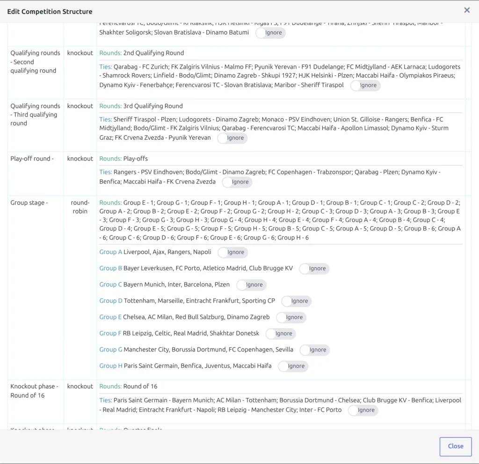
Task: Toggle Ignore for Group D
Action: [x=297, y=301]
